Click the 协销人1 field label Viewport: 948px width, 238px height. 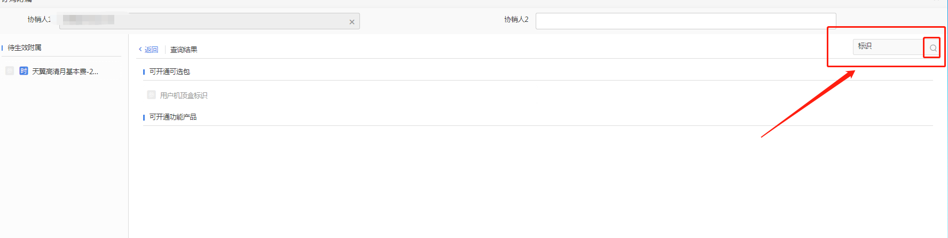[x=39, y=19]
